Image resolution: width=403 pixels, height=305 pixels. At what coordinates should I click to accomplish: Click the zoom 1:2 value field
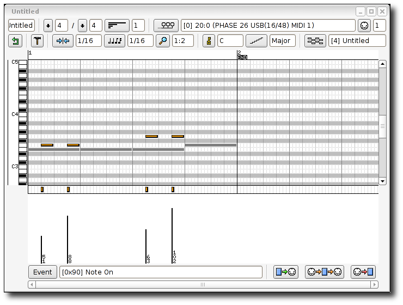pyautogui.click(x=183, y=41)
